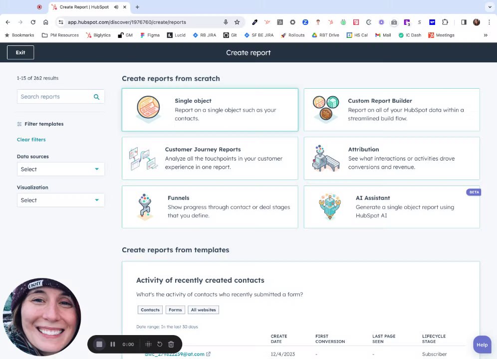The height and width of the screenshot is (359, 497).
Task: Open the browser home icon
Action: [45, 22]
